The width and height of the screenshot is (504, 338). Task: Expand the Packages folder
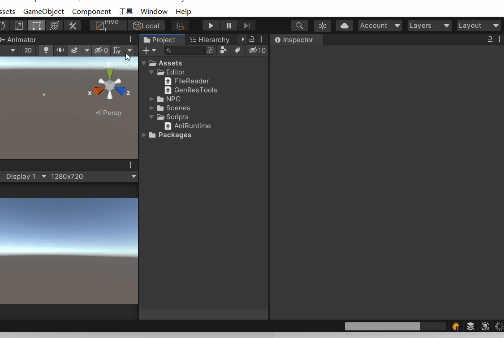144,135
